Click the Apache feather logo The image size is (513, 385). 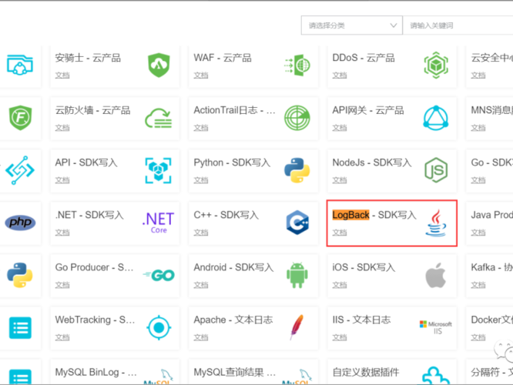[297, 327]
